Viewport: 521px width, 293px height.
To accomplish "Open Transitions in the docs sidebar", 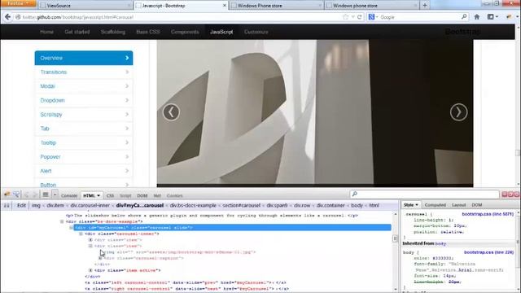I will 84,72.
